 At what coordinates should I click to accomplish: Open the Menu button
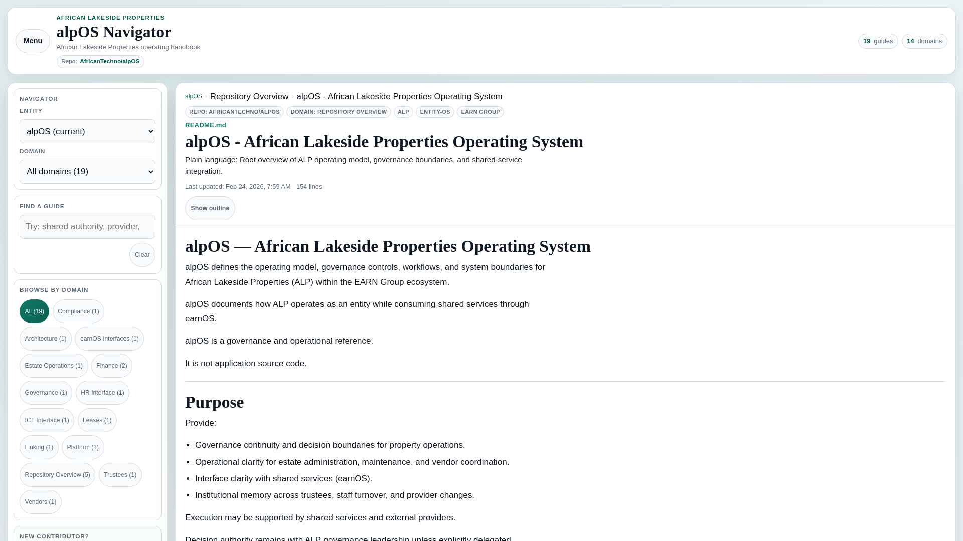(33, 41)
